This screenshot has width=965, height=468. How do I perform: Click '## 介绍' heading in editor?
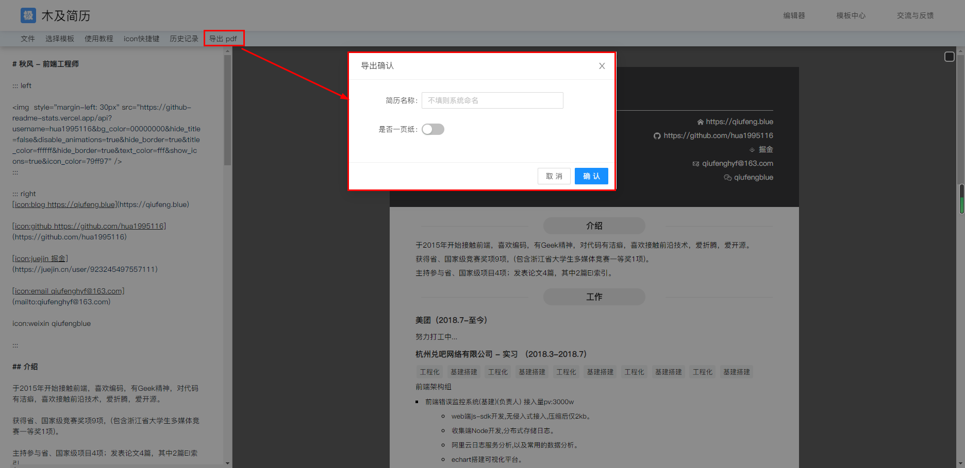click(x=25, y=367)
